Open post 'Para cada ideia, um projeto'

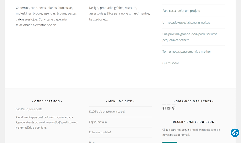[181, 11]
